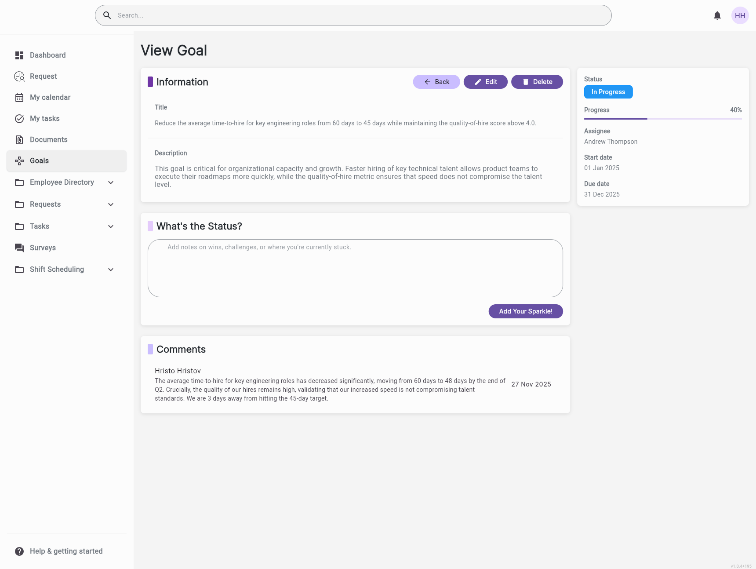
Task: Expand the Shift Scheduling chevron
Action: [111, 270]
